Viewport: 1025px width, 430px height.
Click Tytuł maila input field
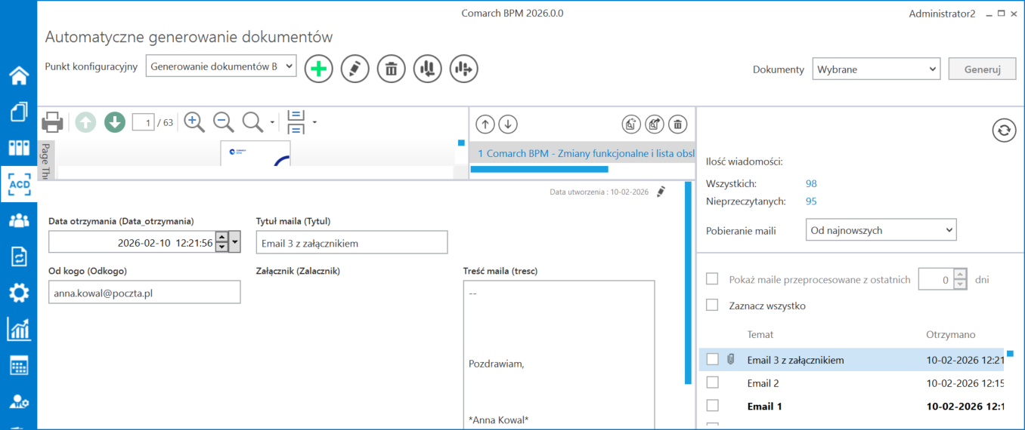(x=351, y=243)
